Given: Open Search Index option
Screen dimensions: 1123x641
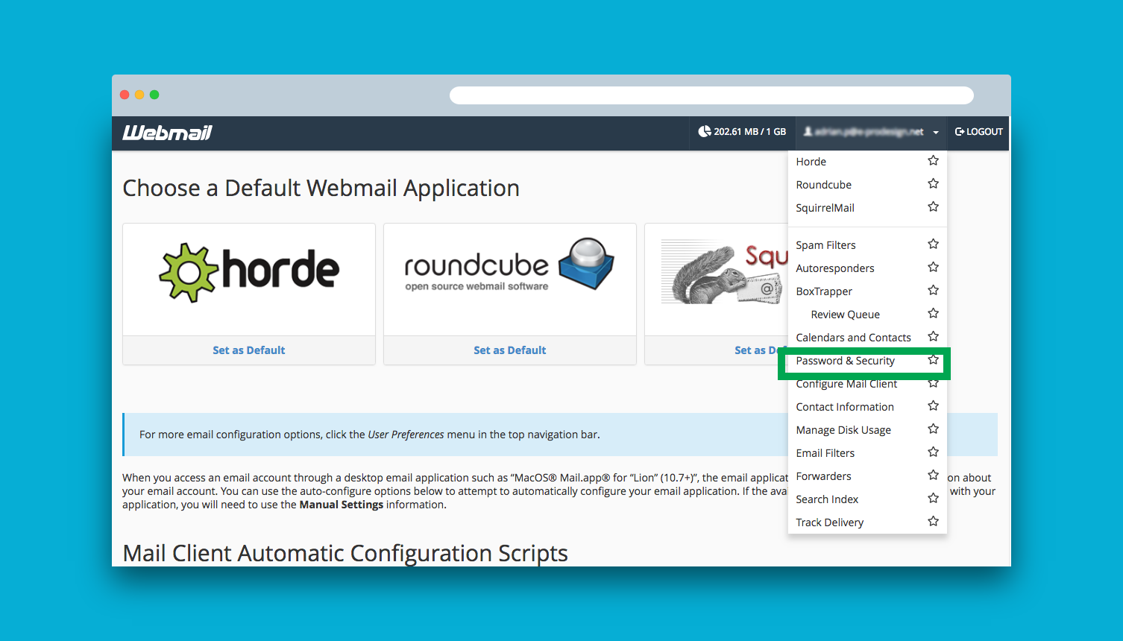Looking at the screenshot, I should [827, 499].
